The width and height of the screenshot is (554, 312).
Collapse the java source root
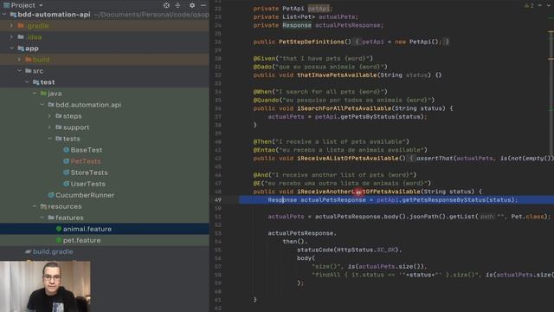(x=35, y=94)
